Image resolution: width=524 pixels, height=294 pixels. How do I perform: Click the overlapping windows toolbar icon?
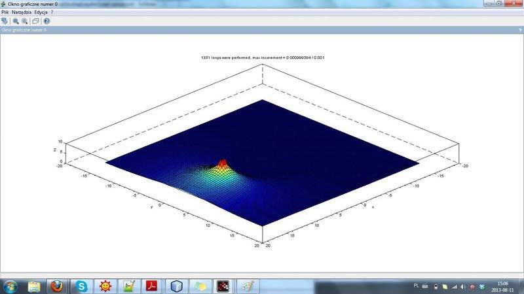pos(36,21)
